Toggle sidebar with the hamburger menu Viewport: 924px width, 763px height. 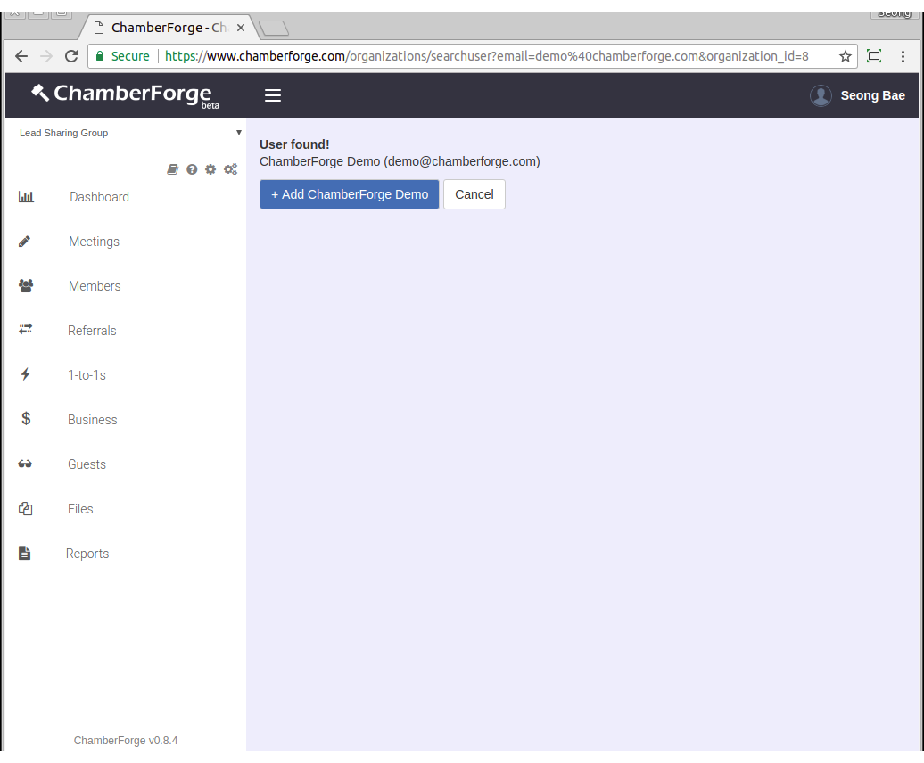click(x=273, y=95)
